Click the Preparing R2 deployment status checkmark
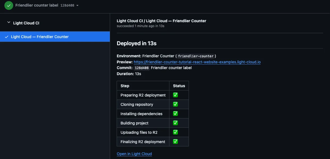Image resolution: width=330 pixels, height=159 pixels. tap(175, 95)
